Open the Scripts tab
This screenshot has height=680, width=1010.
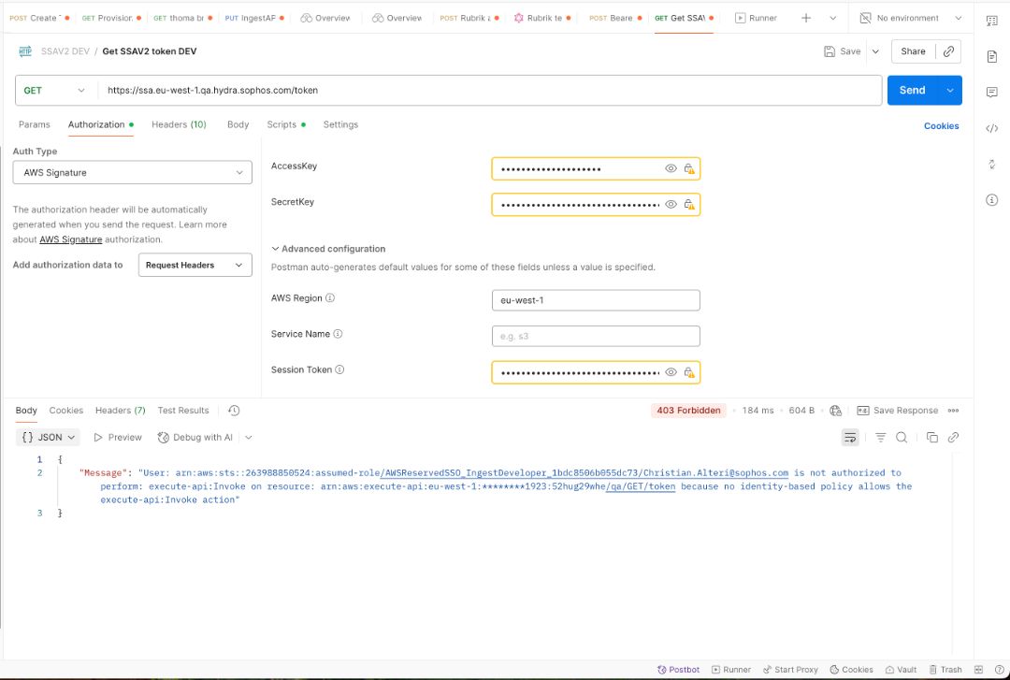(281, 124)
